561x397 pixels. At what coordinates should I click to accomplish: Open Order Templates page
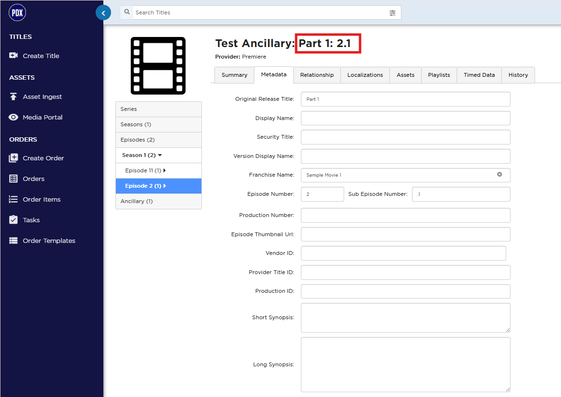click(49, 241)
